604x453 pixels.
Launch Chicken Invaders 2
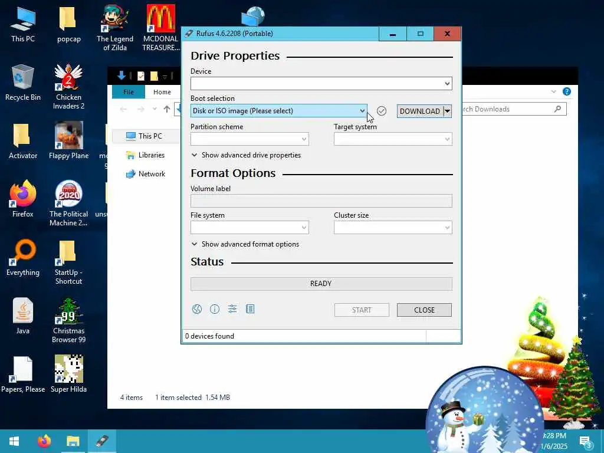(x=68, y=86)
